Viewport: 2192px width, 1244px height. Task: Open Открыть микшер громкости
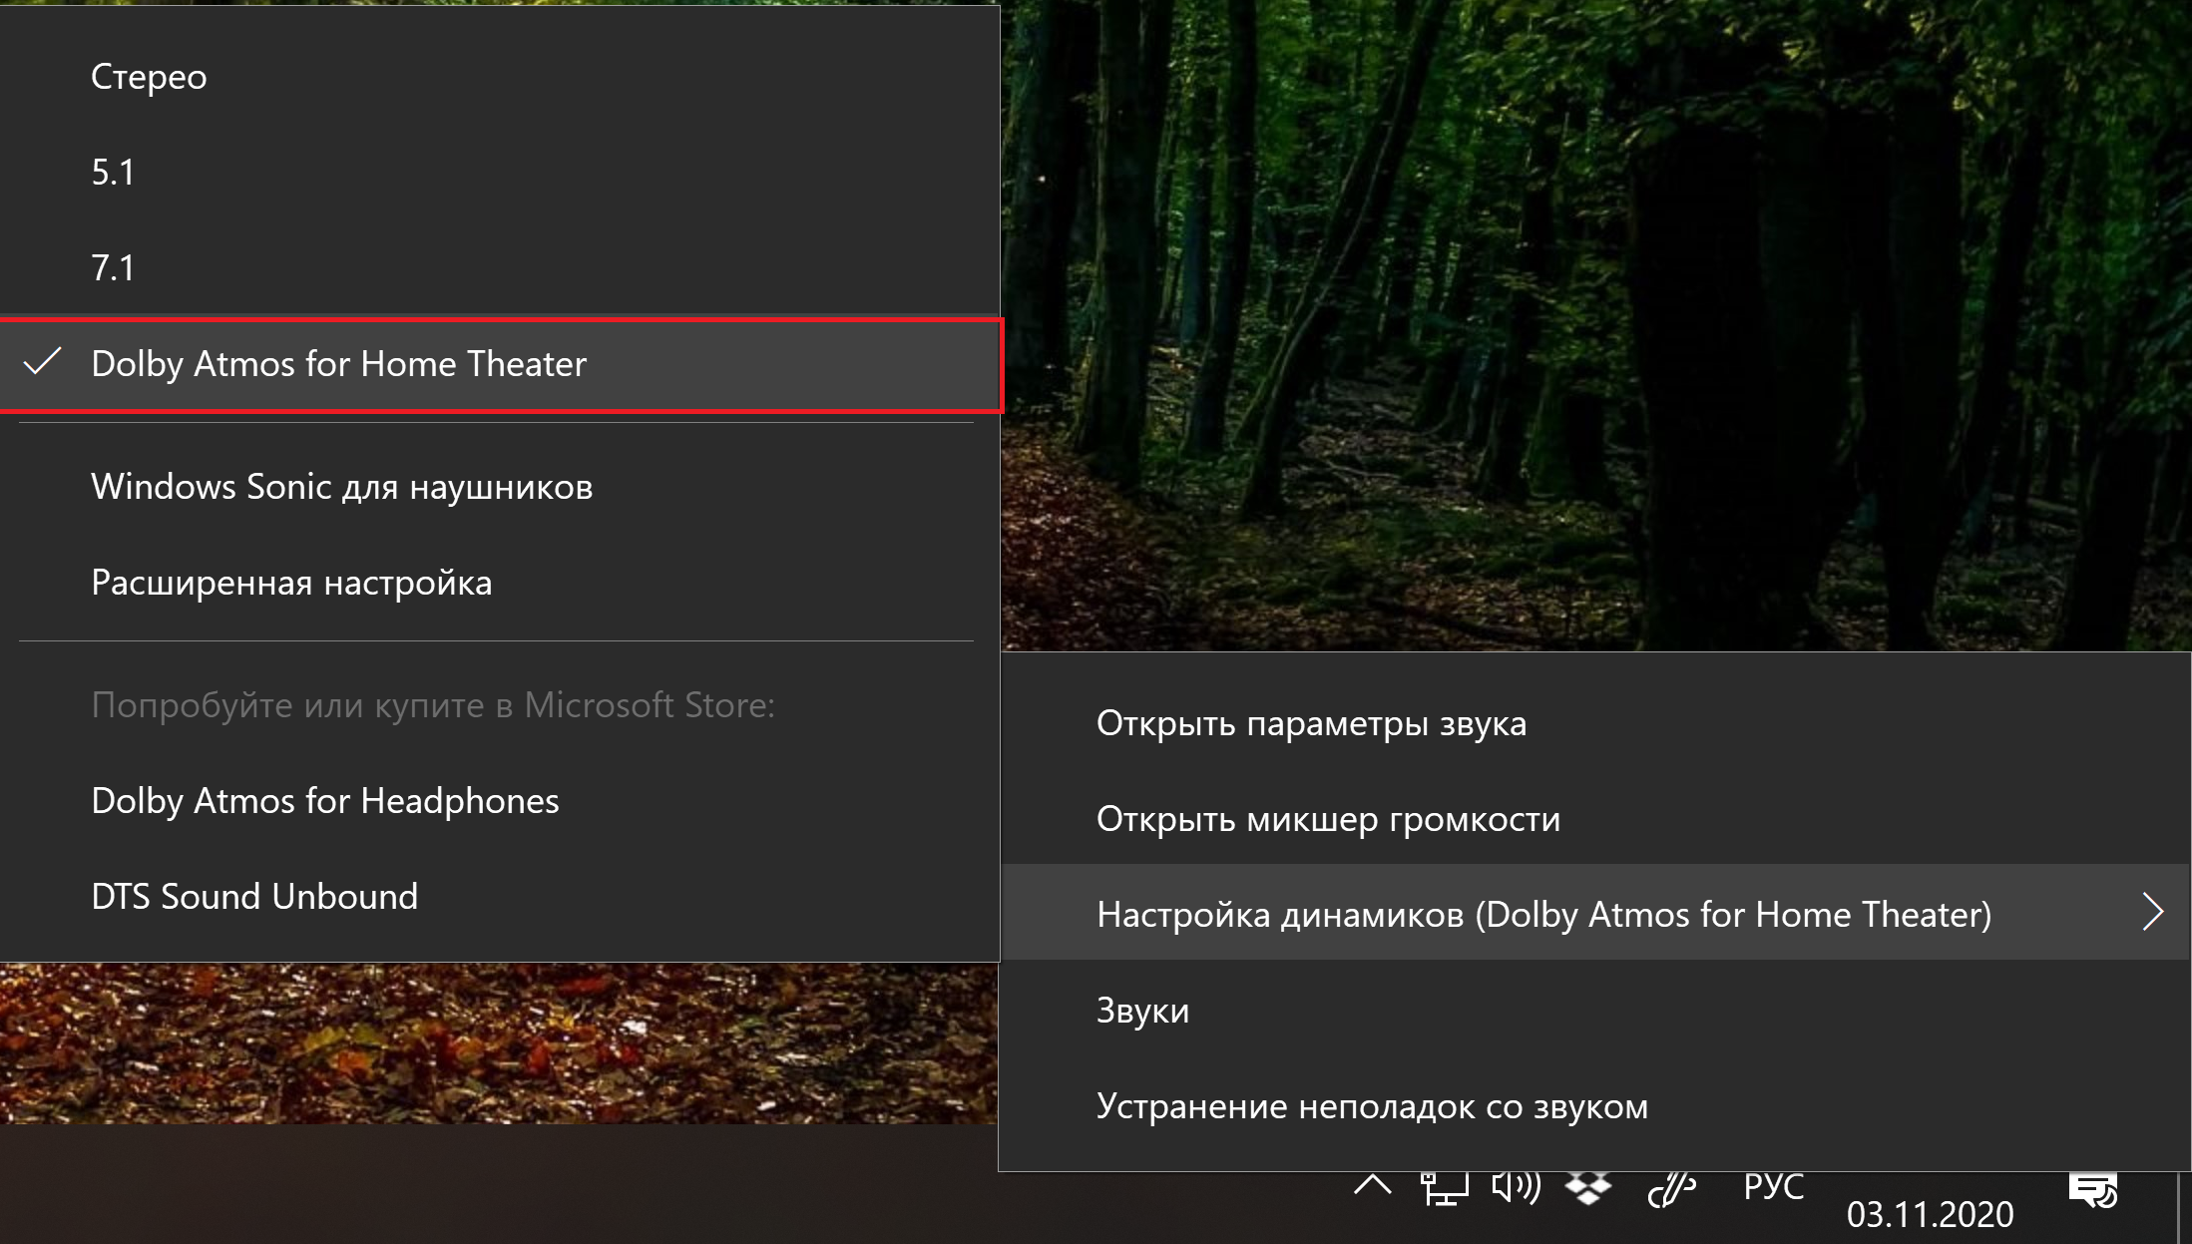(1328, 819)
